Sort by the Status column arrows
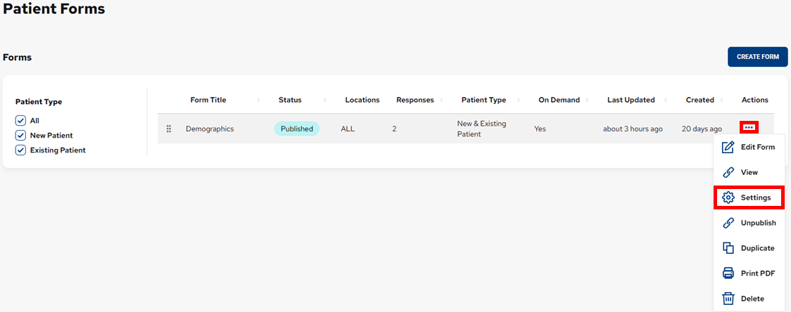This screenshot has height=312, width=791. pos(324,100)
